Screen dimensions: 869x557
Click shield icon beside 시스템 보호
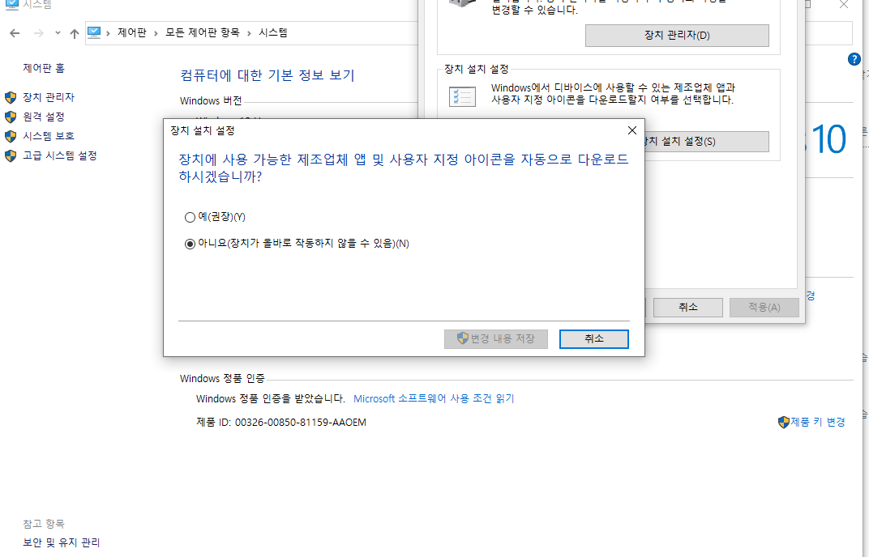click(x=11, y=137)
